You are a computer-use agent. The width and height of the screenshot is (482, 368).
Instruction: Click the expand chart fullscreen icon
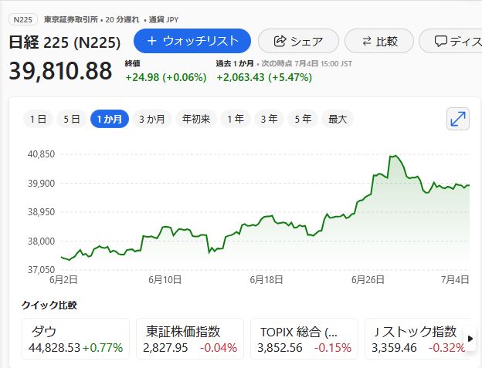pyautogui.click(x=458, y=118)
